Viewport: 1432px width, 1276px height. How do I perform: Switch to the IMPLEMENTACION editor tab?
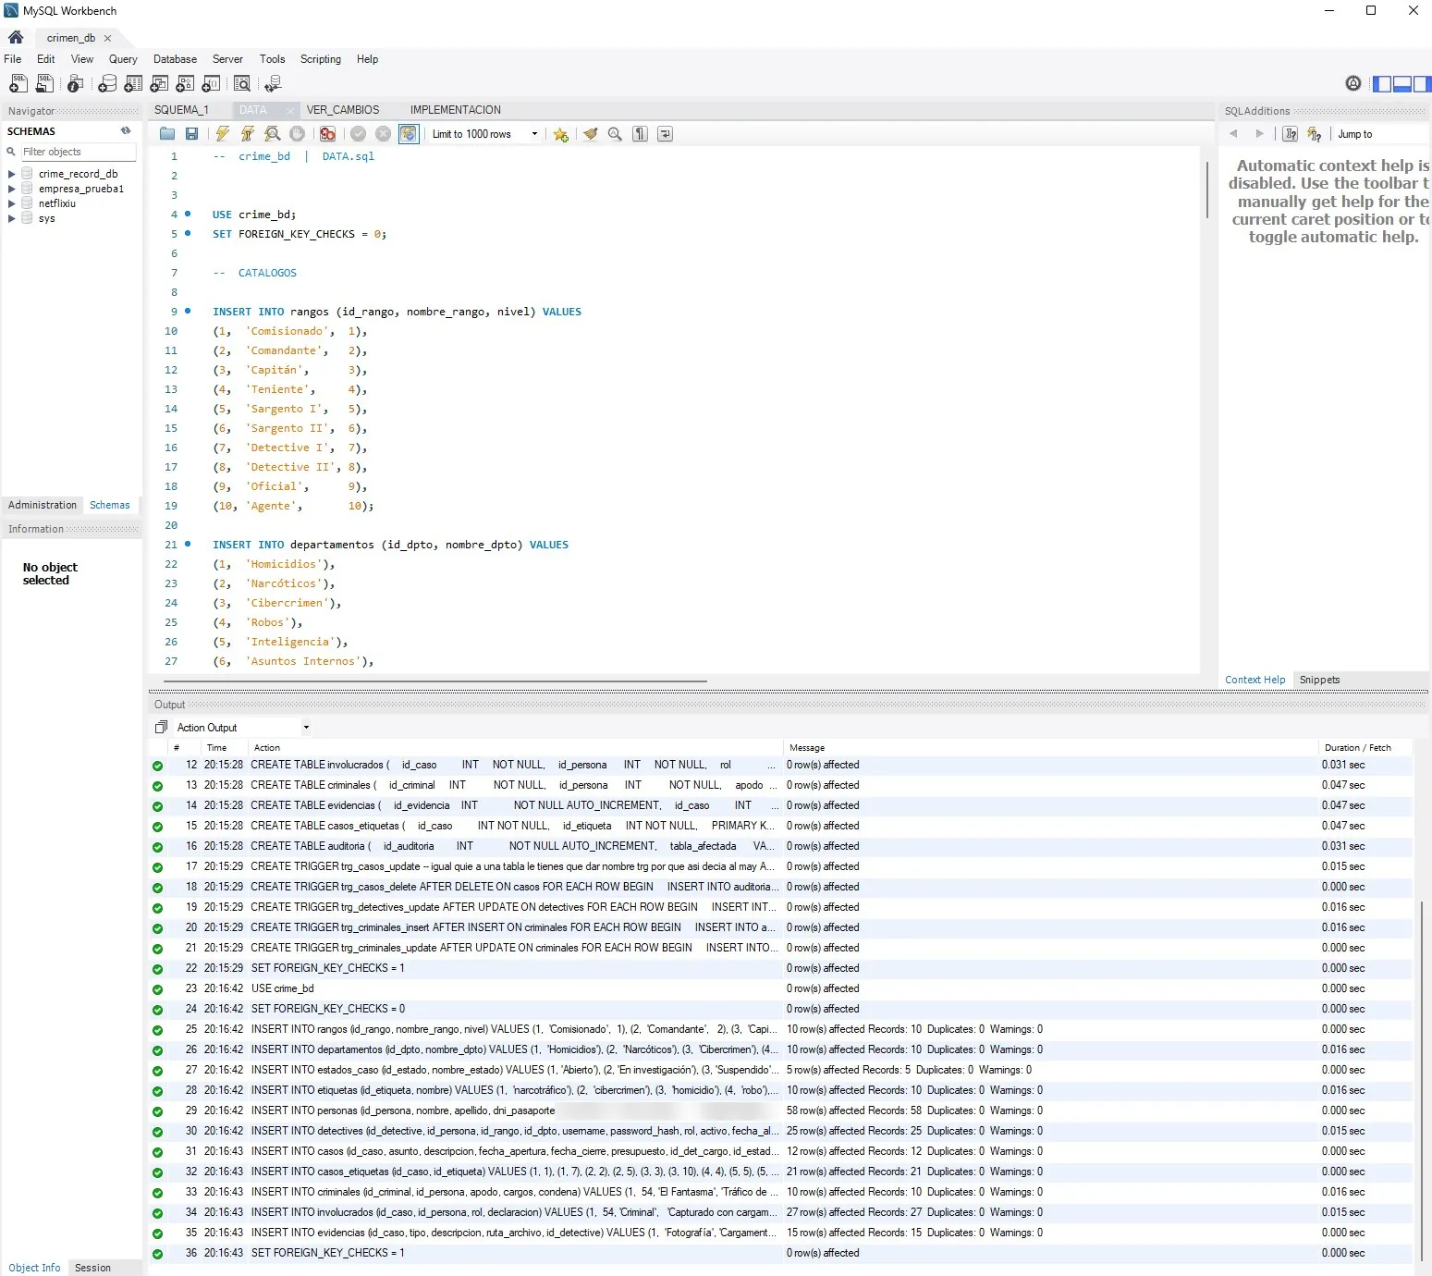(x=456, y=110)
